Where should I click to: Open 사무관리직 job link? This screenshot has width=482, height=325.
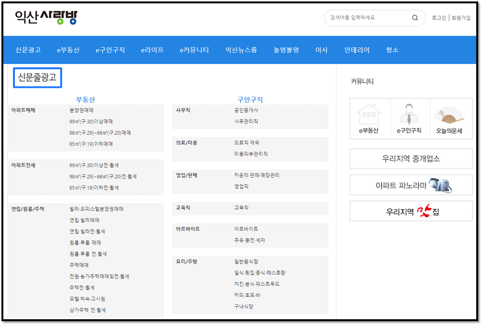246,121
